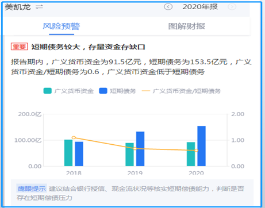This screenshot has width=265, height=208.
Task: Click the red 重要 tag
Action: pyautogui.click(x=20, y=47)
